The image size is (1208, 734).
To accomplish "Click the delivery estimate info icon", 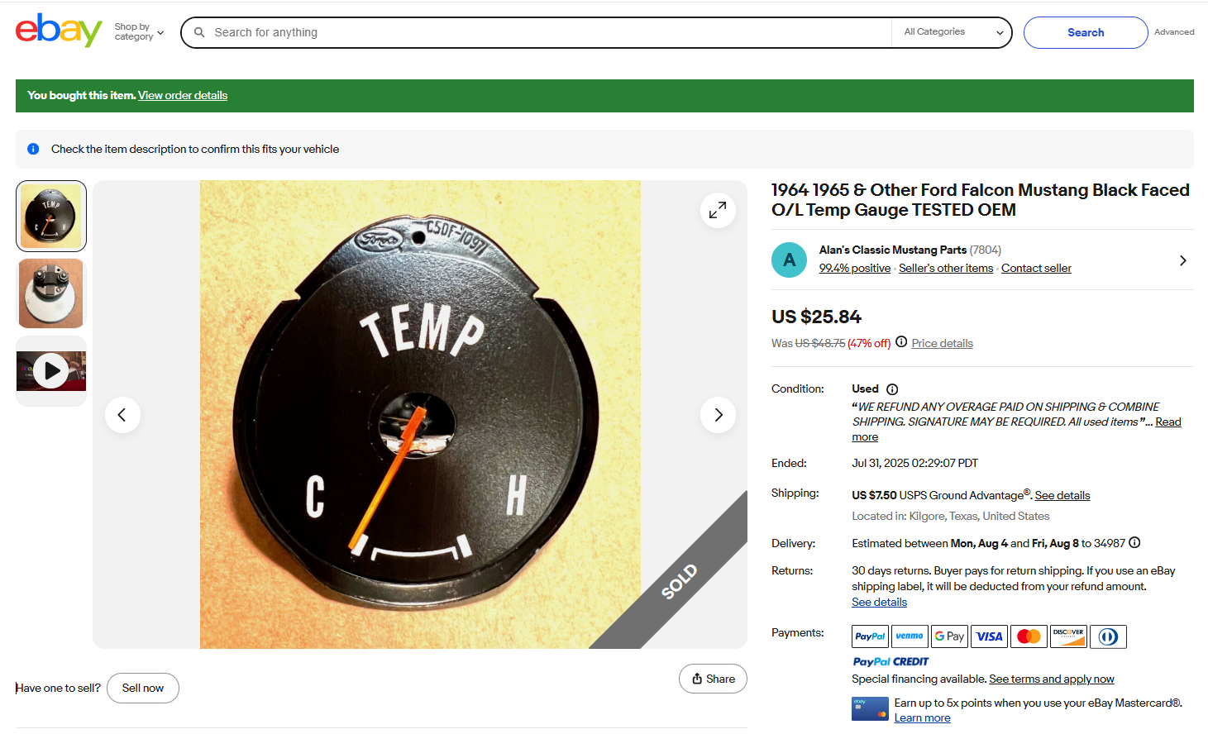I will click(x=1134, y=543).
